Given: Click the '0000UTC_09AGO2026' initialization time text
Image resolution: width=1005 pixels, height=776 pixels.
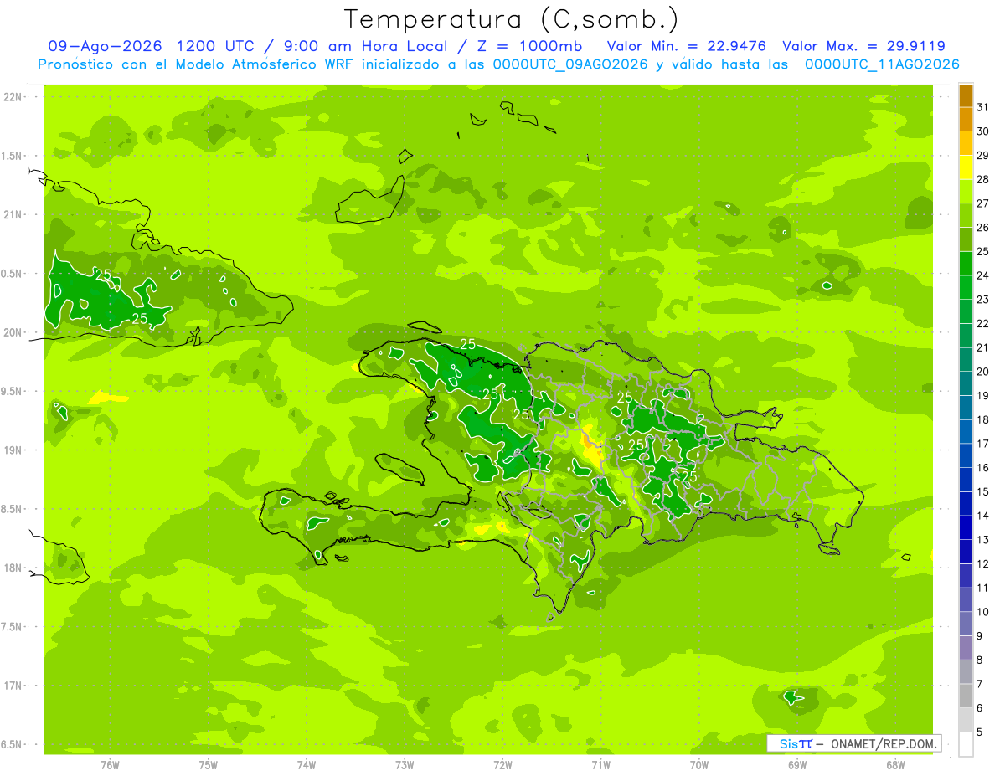Looking at the screenshot, I should (571, 64).
